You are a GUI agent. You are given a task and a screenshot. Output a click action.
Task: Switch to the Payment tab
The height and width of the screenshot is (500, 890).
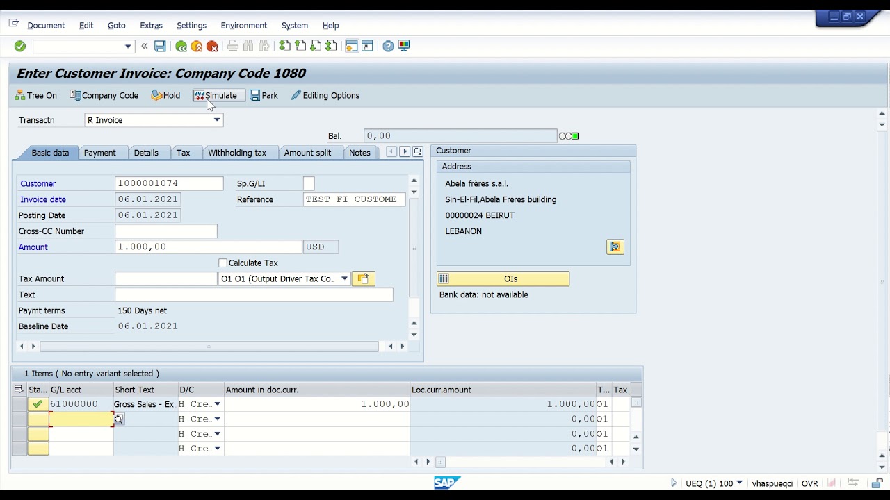click(x=100, y=153)
